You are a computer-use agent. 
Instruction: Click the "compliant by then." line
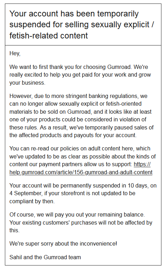(x=32, y=201)
